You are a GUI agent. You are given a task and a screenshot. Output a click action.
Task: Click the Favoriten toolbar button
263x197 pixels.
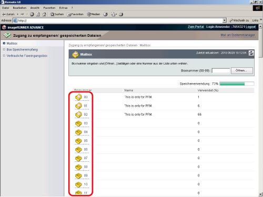[75, 14]
